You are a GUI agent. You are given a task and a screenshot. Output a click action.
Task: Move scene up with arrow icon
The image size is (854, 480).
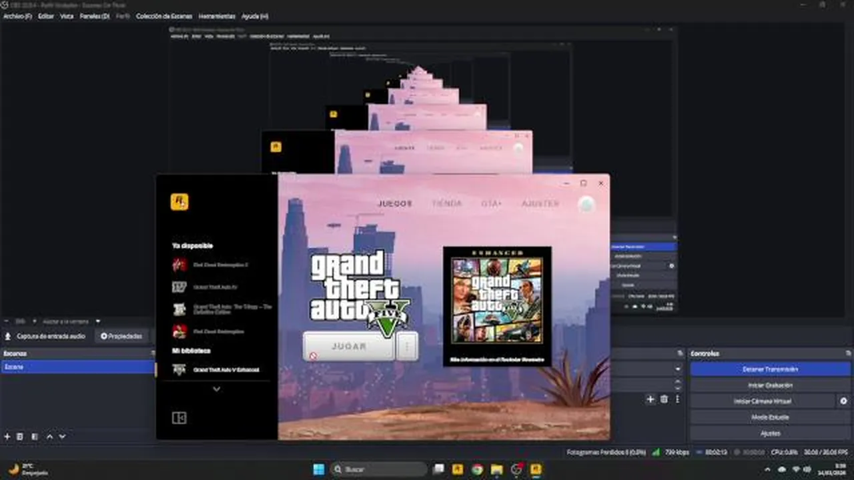coord(49,437)
